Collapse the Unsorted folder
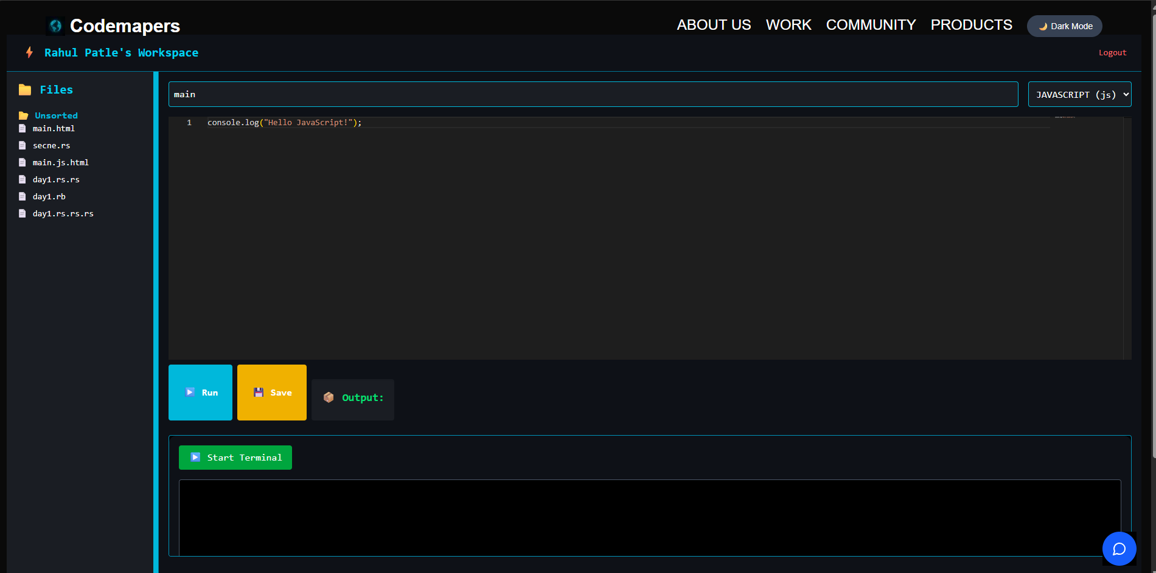1156x573 pixels. [x=55, y=115]
